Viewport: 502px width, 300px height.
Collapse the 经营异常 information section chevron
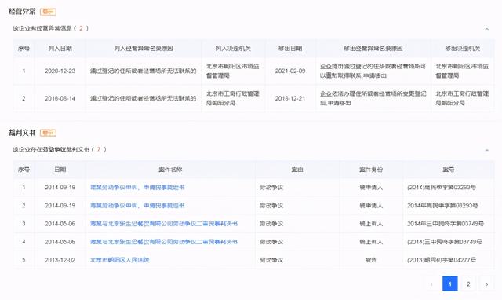tap(486, 29)
